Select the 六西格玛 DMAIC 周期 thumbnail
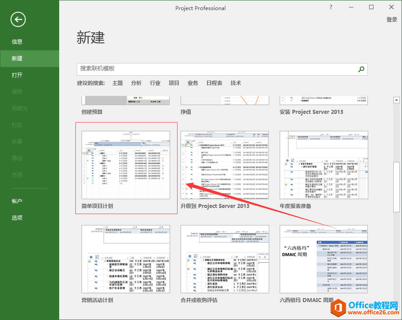This screenshot has height=320, width=402. pyautogui.click(x=324, y=259)
